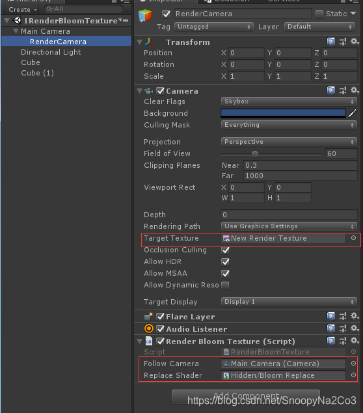Open Rendering Path dropdown
The width and height of the screenshot is (363, 413).
[289, 226]
